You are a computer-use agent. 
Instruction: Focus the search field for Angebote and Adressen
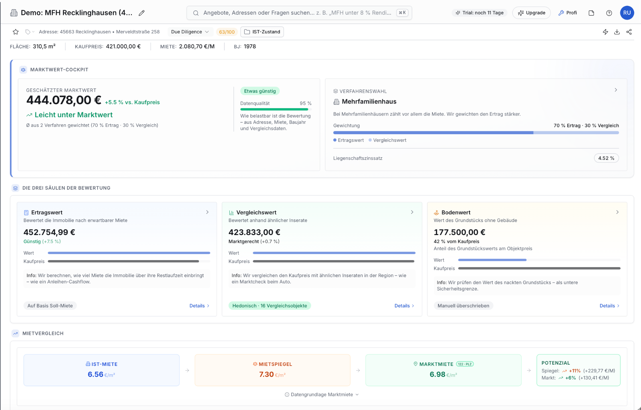(x=299, y=13)
